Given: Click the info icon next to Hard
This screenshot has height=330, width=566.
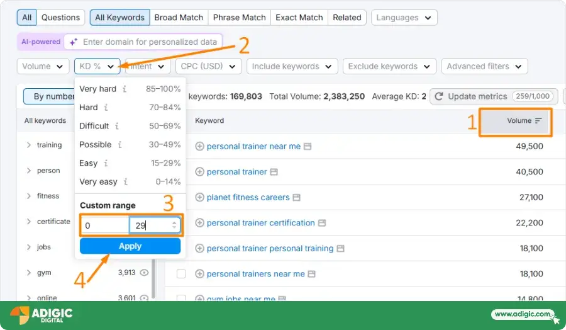Looking at the screenshot, I should [x=106, y=107].
